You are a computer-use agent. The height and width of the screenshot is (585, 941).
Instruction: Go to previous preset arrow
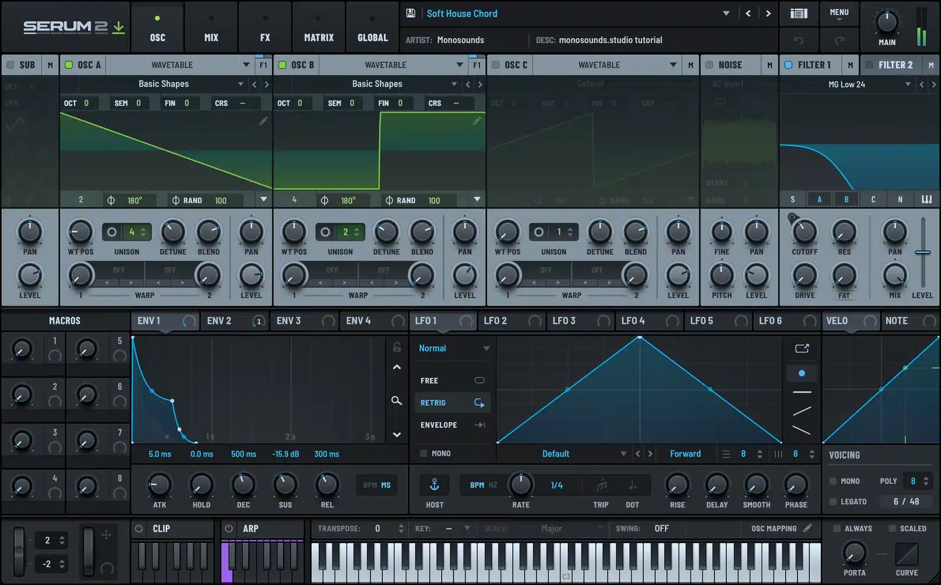pyautogui.click(x=748, y=13)
